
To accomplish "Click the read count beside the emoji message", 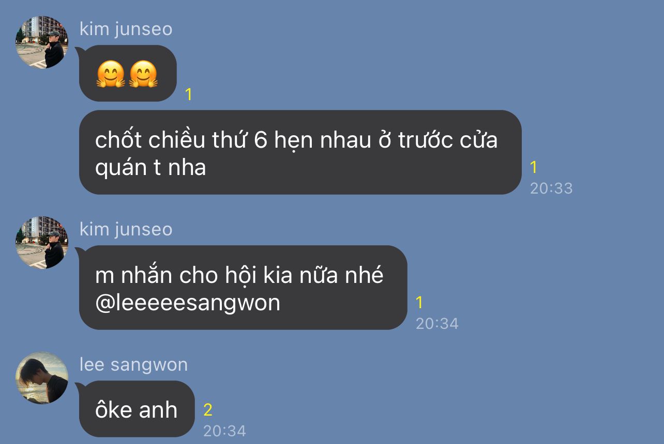I will (189, 94).
